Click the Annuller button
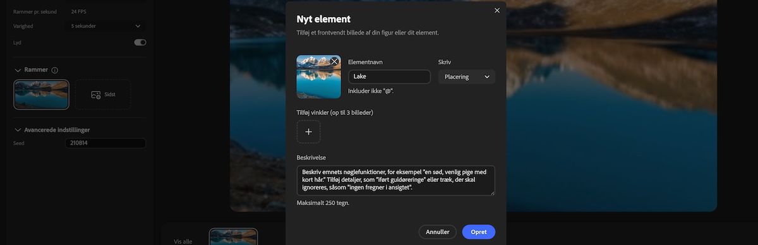The height and width of the screenshot is (245, 758). click(438, 232)
